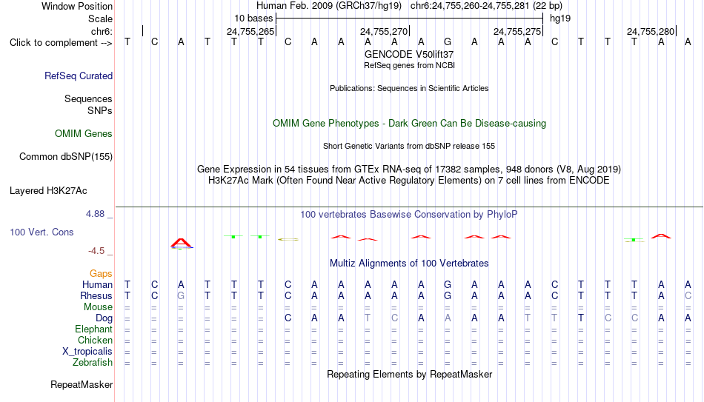The height and width of the screenshot is (402, 704).
Task: Select the Chicken alignment row label
Action: coord(95,341)
